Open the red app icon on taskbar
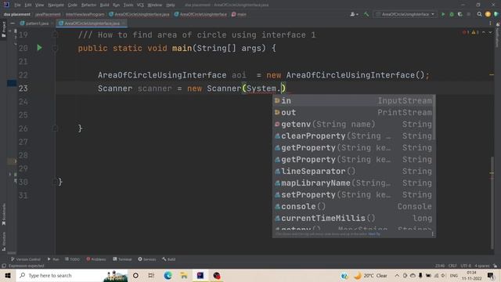 pyautogui.click(x=217, y=275)
